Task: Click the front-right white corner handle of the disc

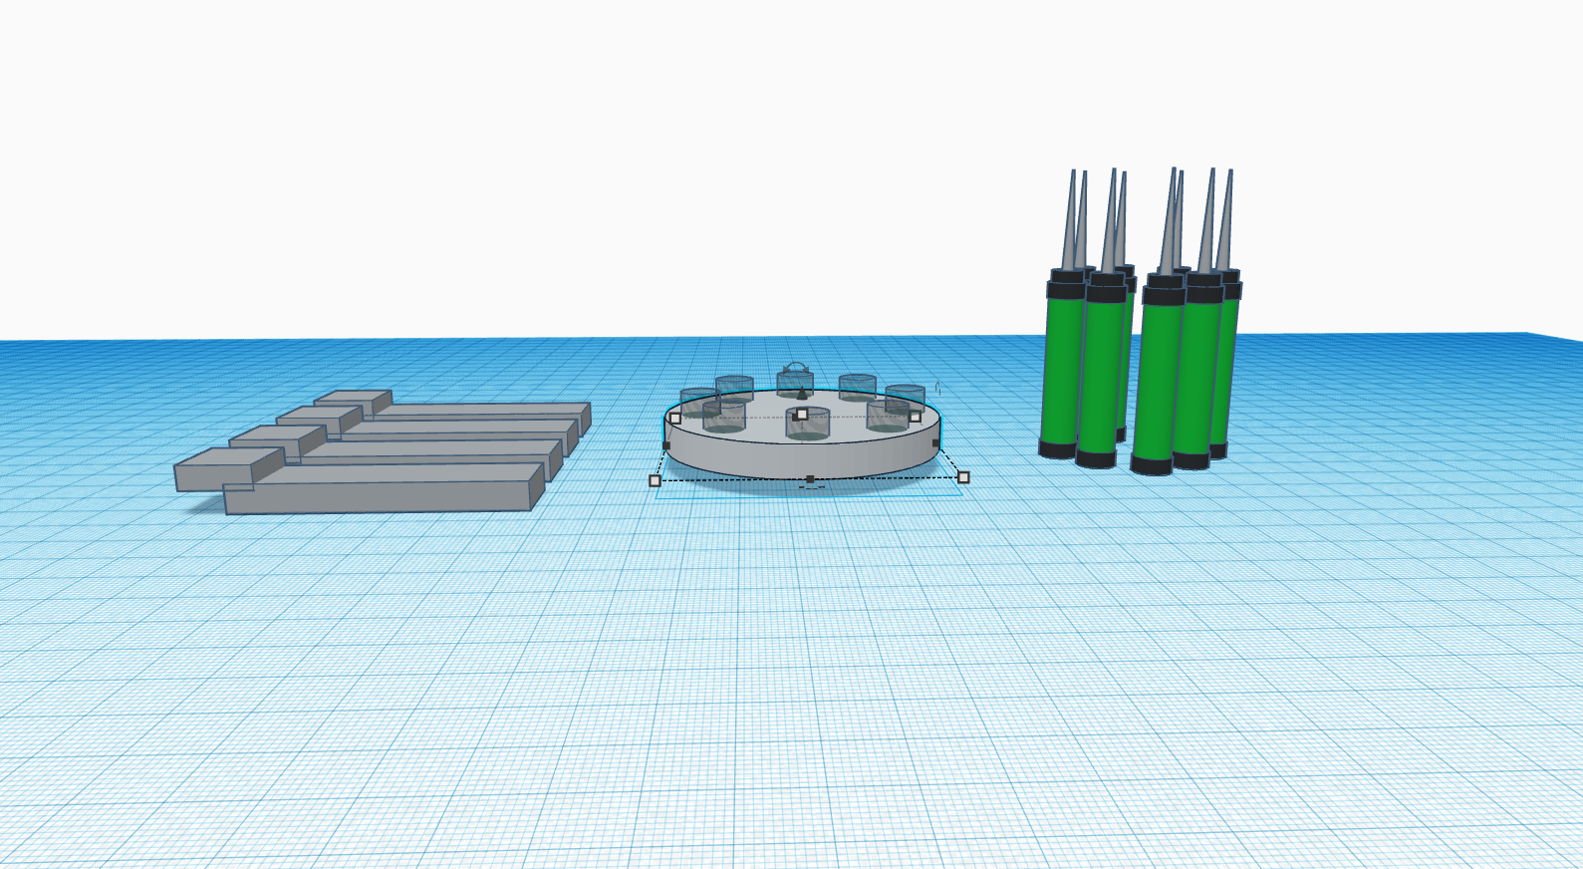Action: (x=963, y=477)
